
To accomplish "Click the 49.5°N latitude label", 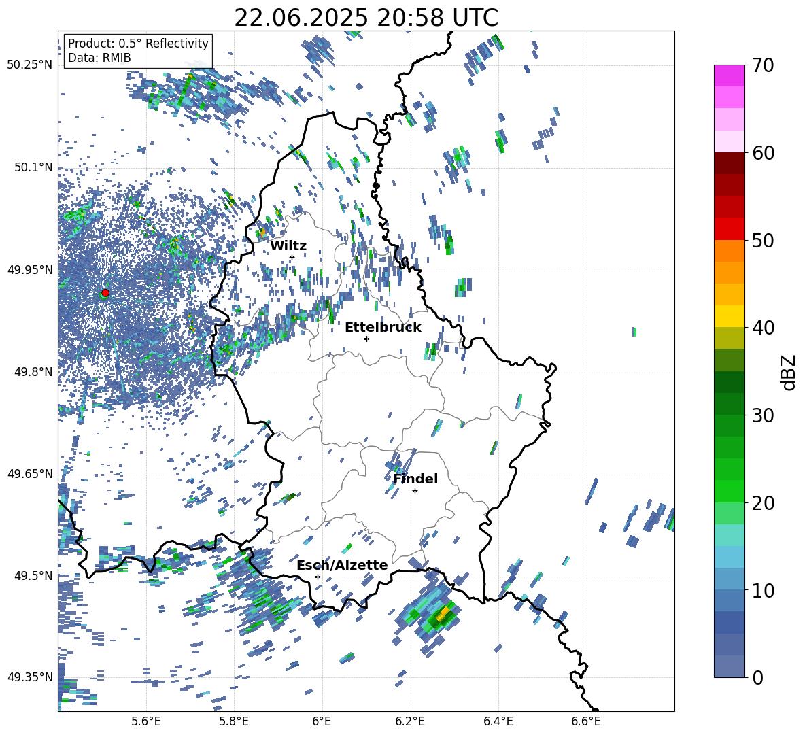I will click(33, 575).
